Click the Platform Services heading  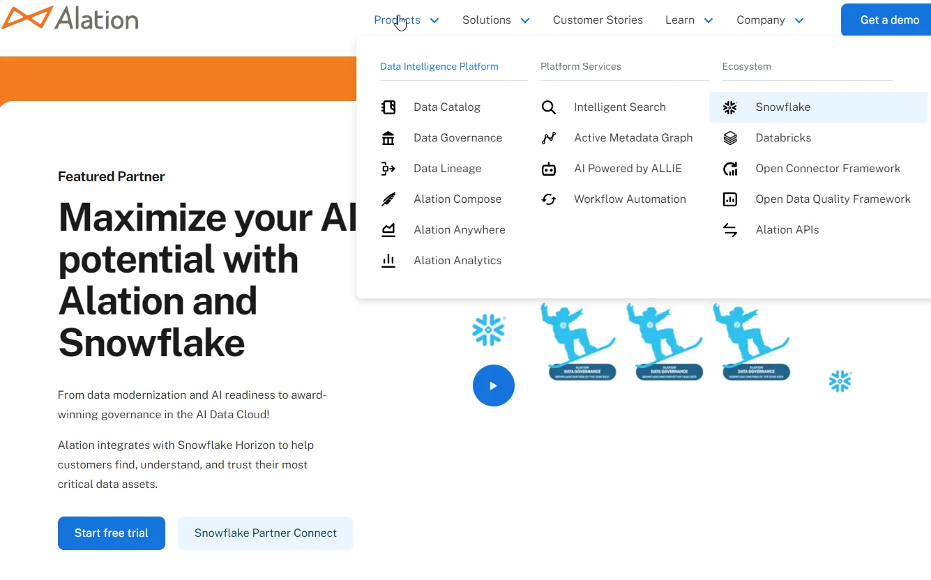coord(581,67)
